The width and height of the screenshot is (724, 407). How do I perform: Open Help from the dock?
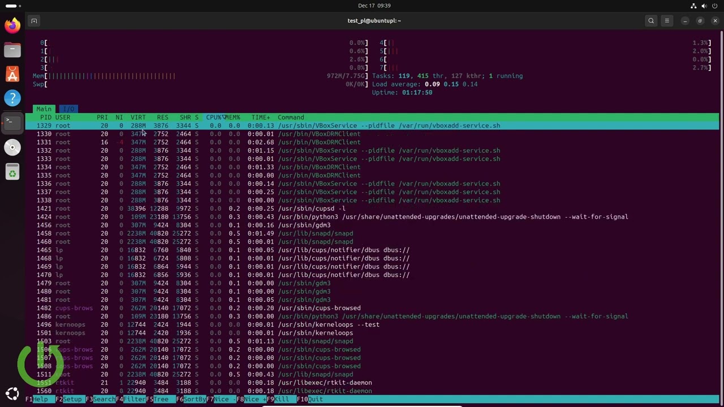pyautogui.click(x=12, y=98)
